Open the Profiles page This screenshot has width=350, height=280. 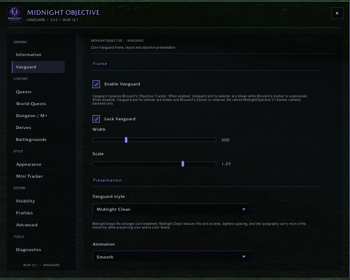pos(24,213)
